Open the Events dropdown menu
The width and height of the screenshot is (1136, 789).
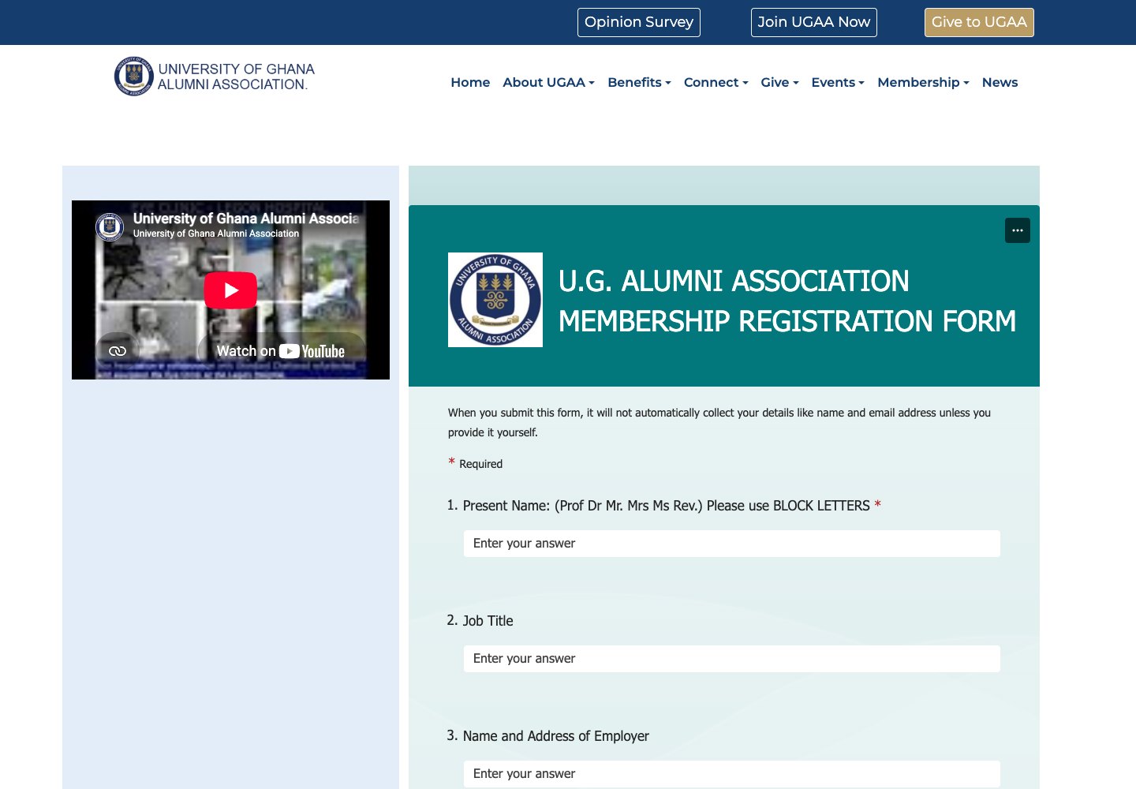pos(838,82)
